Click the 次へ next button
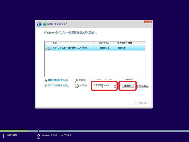Viewport: 189px width, 142px height. (142, 103)
